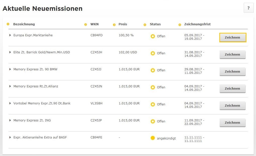Expand the Memory Express Zt. ING row
The height and width of the screenshot is (156, 256).
10,120
